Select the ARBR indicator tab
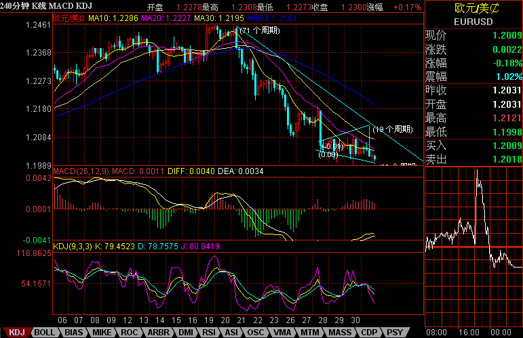Screen dimensions: 523x338 (x=159, y=333)
